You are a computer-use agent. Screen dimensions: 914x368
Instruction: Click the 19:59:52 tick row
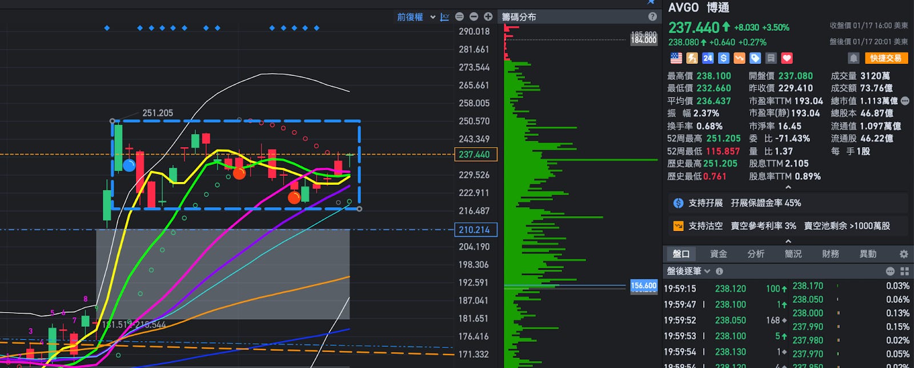[x=725, y=321]
